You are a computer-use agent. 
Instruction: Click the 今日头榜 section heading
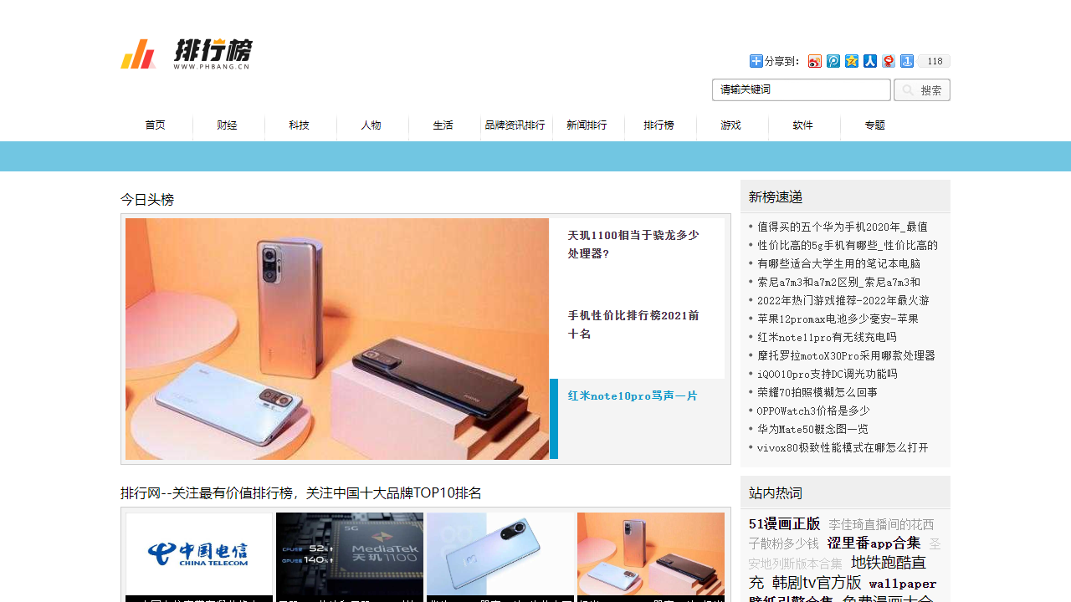[147, 200]
